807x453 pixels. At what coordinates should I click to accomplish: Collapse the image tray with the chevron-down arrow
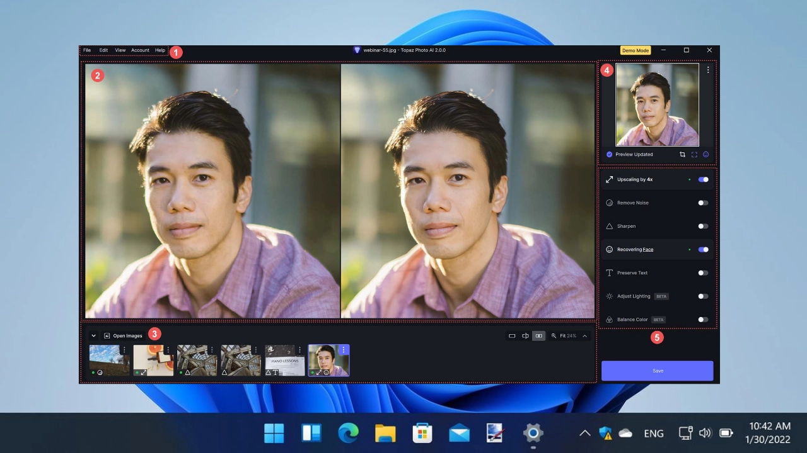click(94, 336)
